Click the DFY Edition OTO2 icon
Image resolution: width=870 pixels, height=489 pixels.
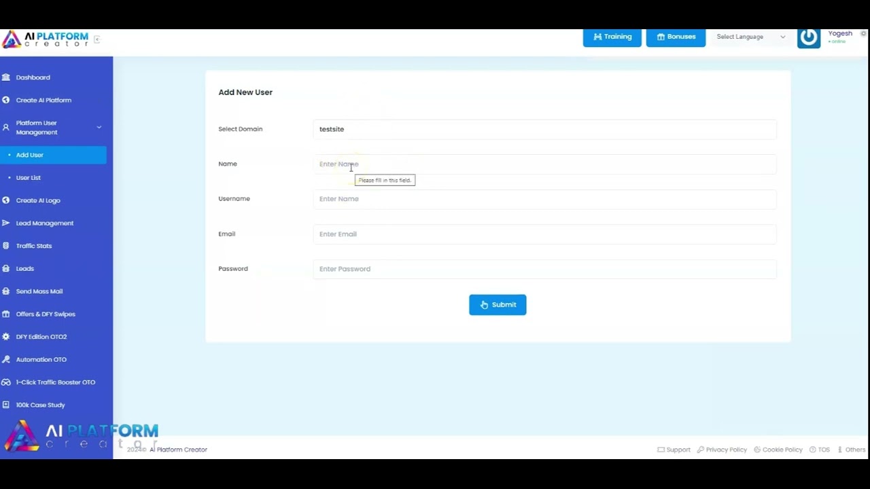coord(6,337)
